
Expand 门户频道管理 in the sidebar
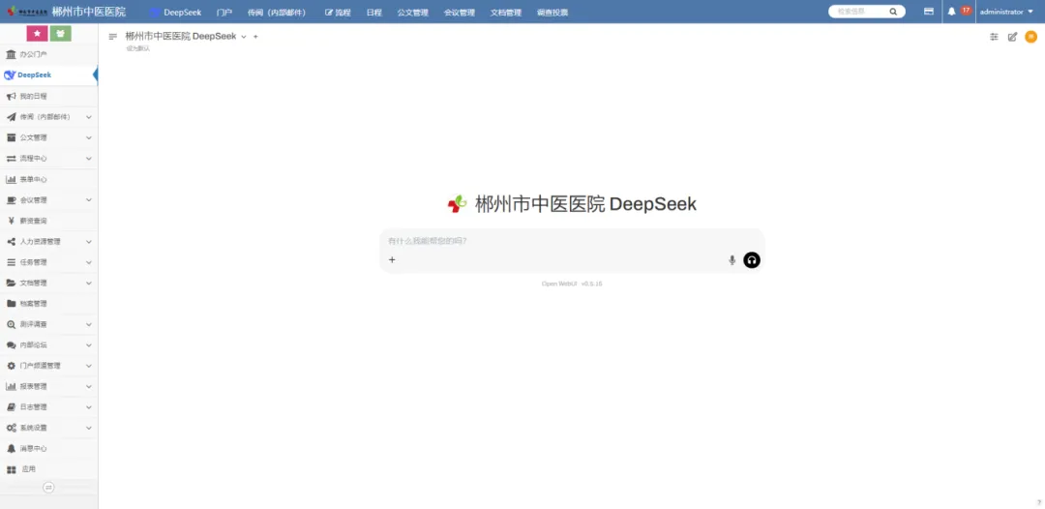(x=48, y=366)
